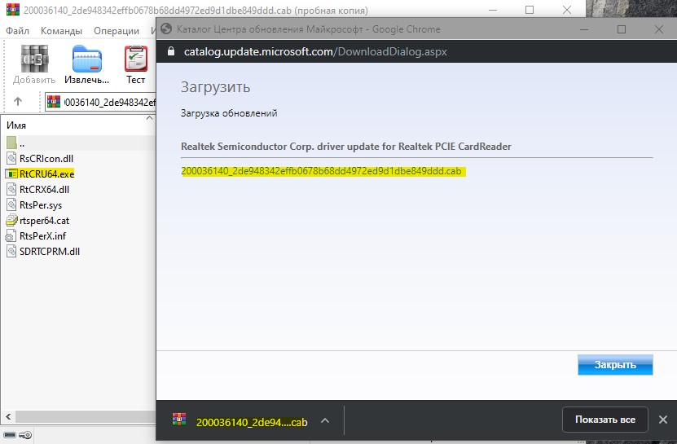
Task: Maximize the Google Chrome window
Action: (622, 29)
